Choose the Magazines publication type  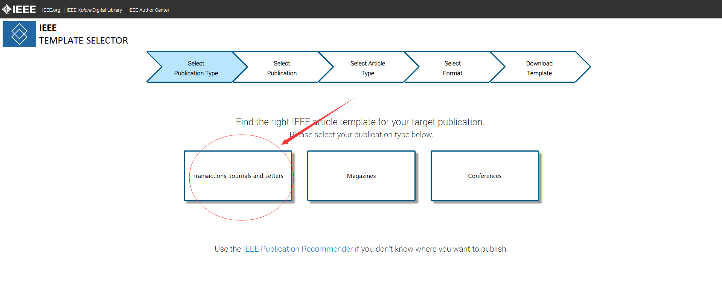(x=361, y=176)
